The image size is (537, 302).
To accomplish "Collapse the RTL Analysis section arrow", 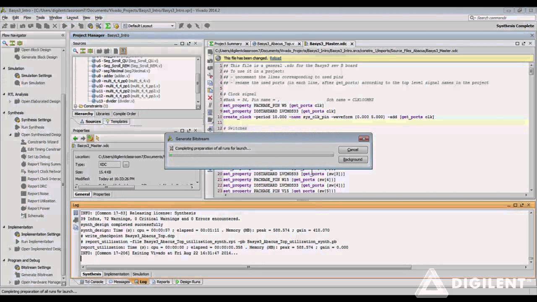I will tap(4, 94).
